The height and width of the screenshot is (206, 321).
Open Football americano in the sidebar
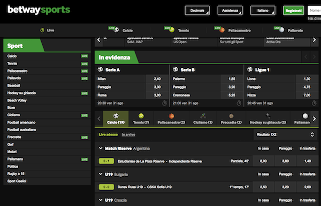[x=47, y=122]
